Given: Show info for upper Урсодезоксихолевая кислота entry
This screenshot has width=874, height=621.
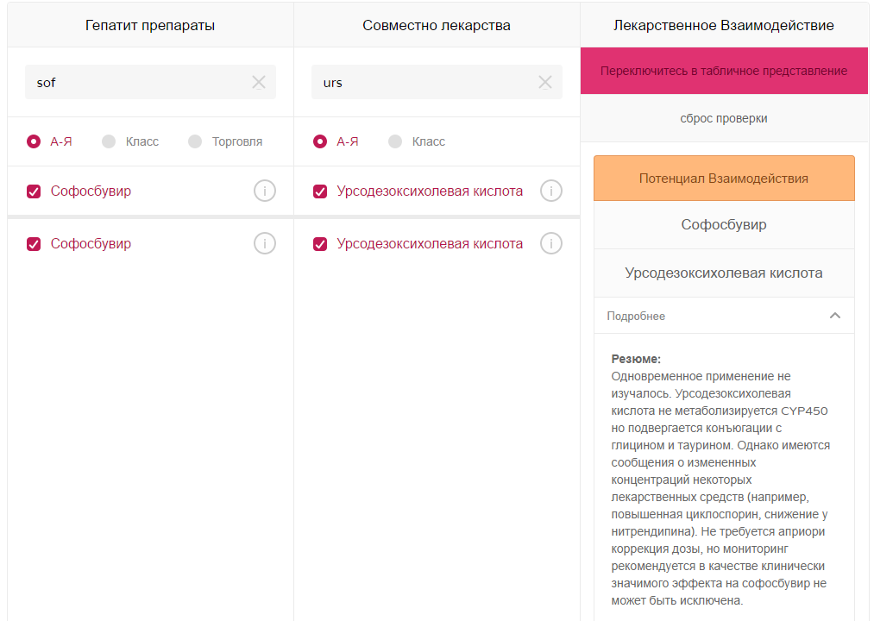Looking at the screenshot, I should [x=550, y=191].
